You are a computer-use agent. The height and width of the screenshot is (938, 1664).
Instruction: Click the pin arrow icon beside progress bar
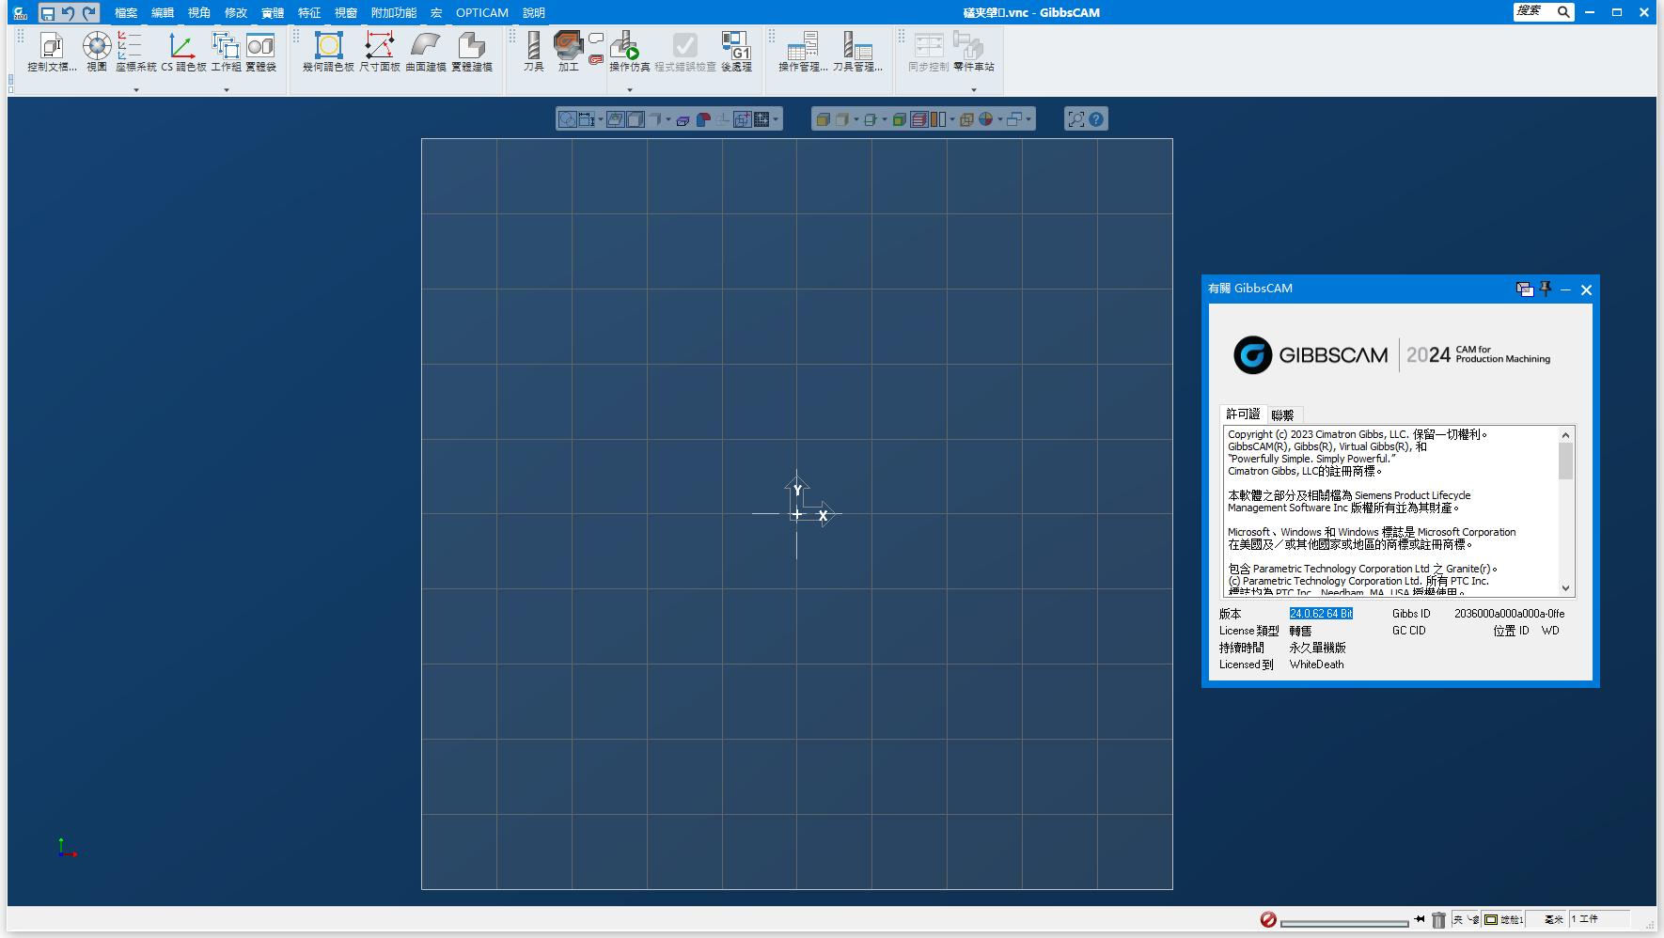click(x=1420, y=919)
